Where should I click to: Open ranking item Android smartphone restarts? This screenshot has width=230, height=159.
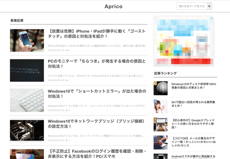tap(193, 157)
